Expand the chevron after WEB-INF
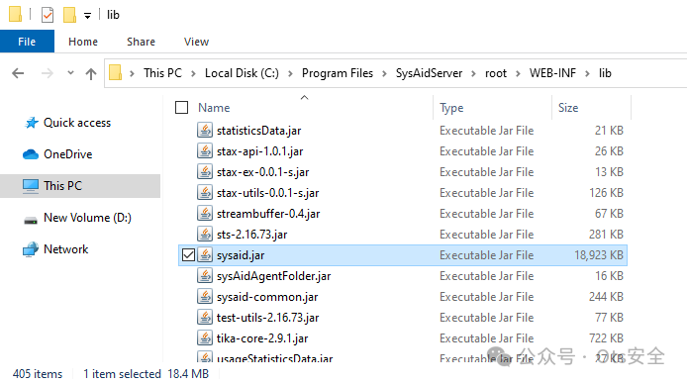The image size is (687, 384). coord(588,73)
